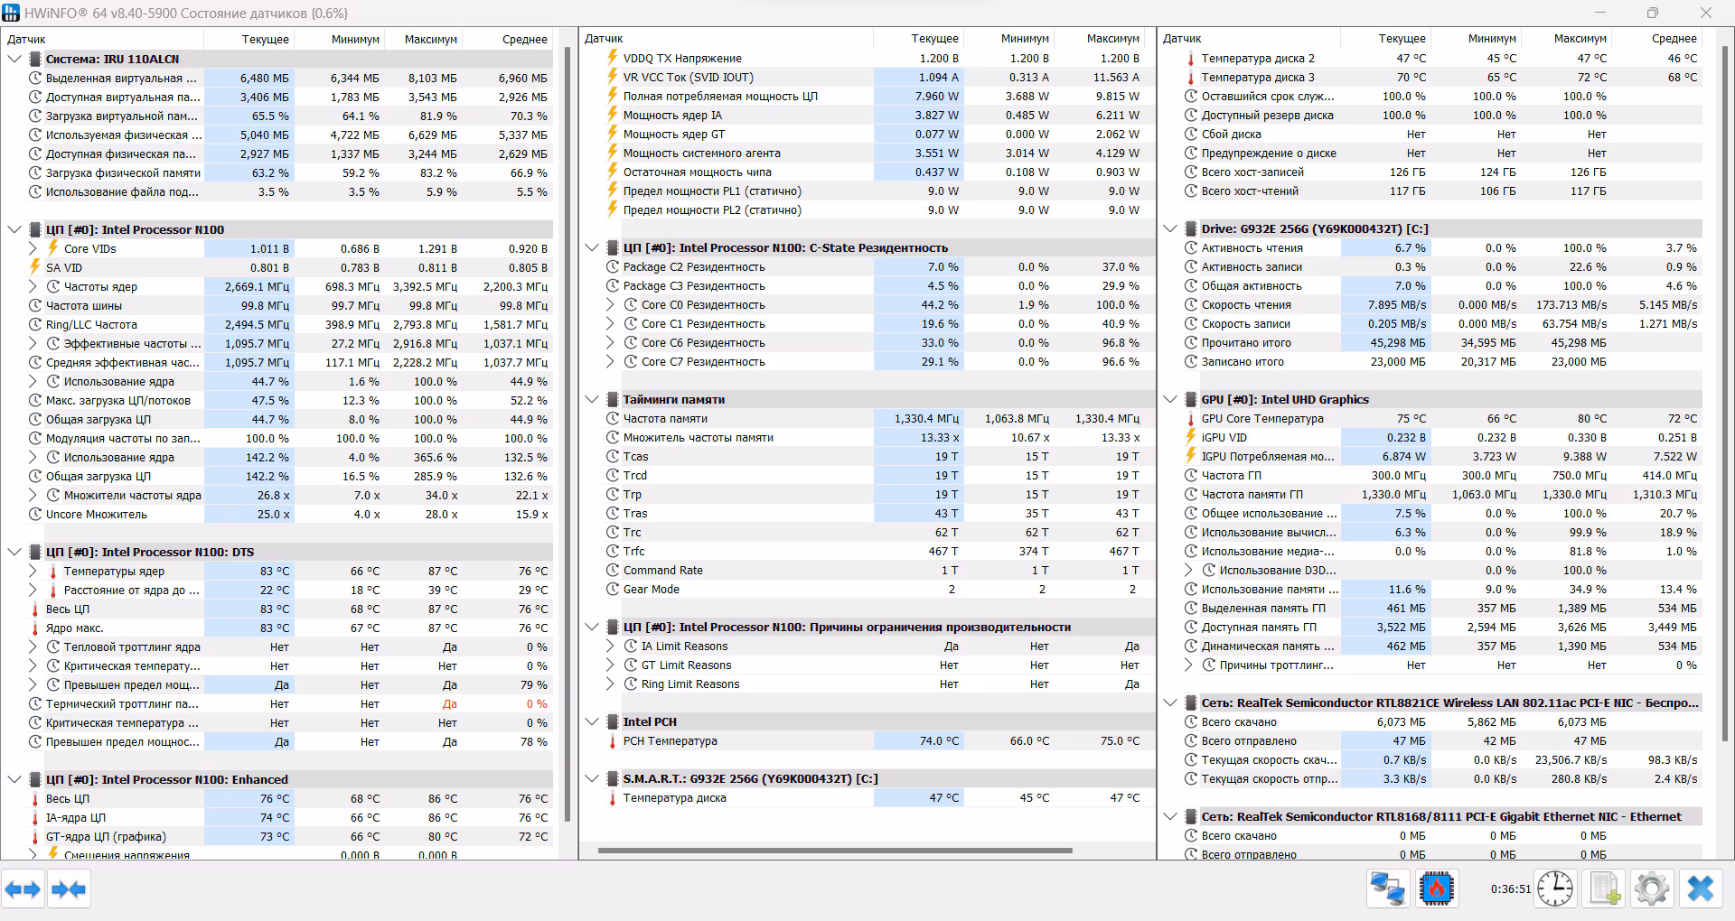Start logging with the sheet plus icon
The height and width of the screenshot is (921, 1735).
coord(1604,889)
